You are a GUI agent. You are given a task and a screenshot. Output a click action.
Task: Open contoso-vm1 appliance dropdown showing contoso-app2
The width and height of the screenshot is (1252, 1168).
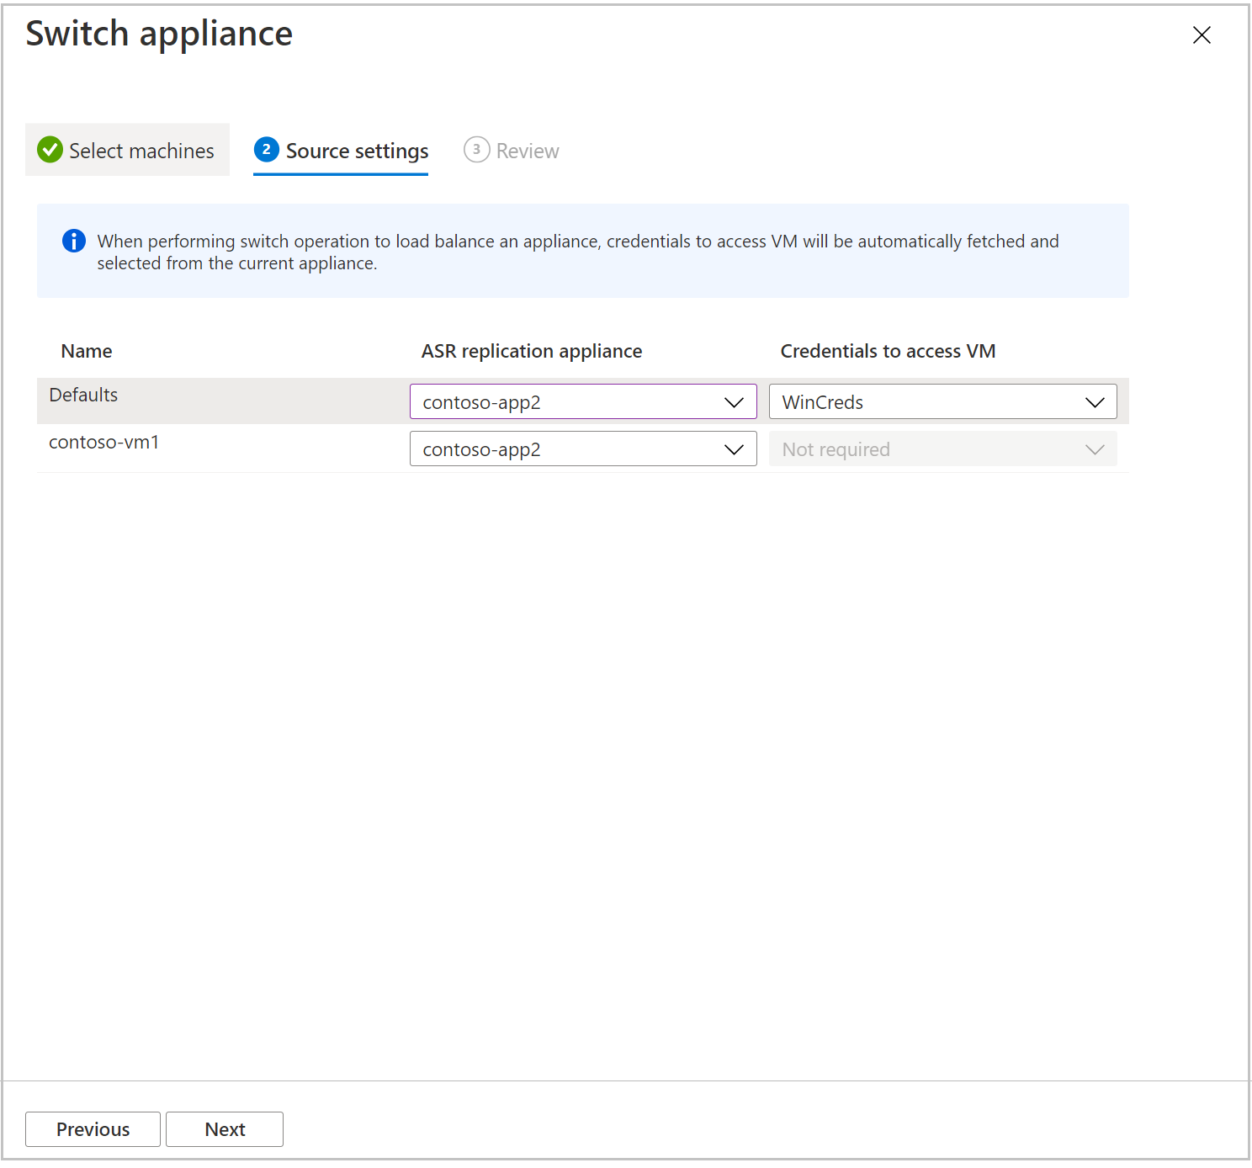point(564,449)
